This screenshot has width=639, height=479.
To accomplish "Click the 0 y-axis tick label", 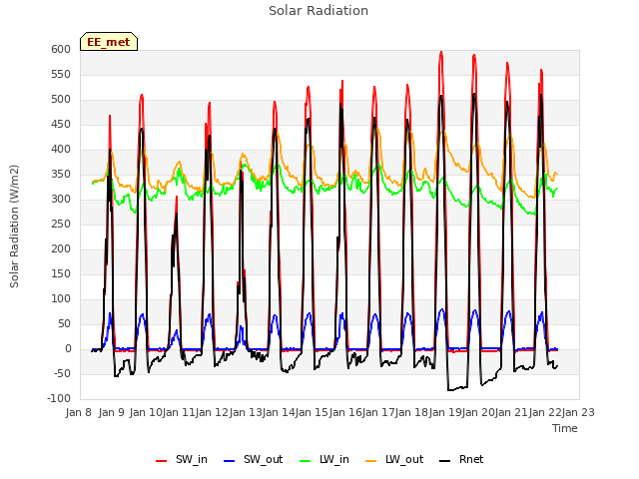I will pyautogui.click(x=68, y=349).
